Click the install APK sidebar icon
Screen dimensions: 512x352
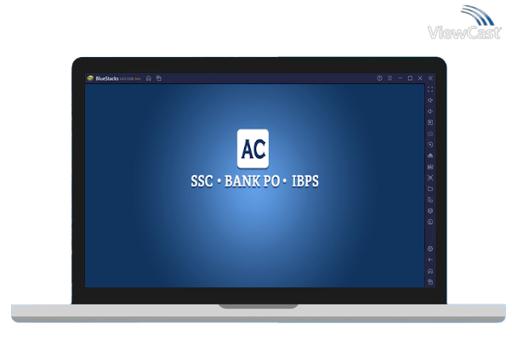tap(430, 167)
